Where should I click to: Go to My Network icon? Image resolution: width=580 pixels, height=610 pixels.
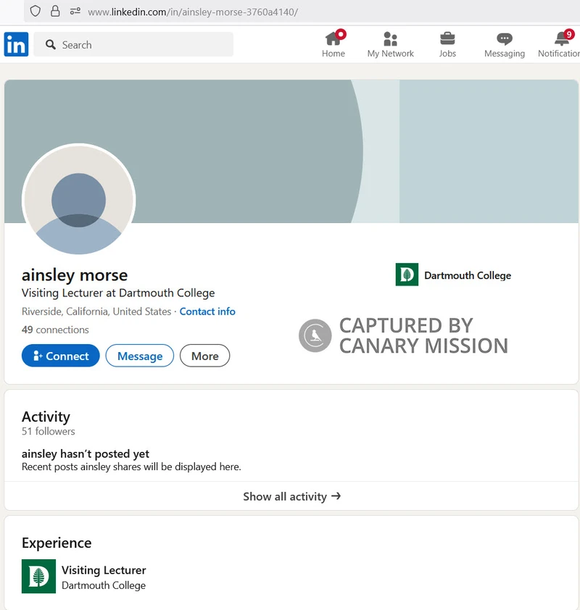390,39
